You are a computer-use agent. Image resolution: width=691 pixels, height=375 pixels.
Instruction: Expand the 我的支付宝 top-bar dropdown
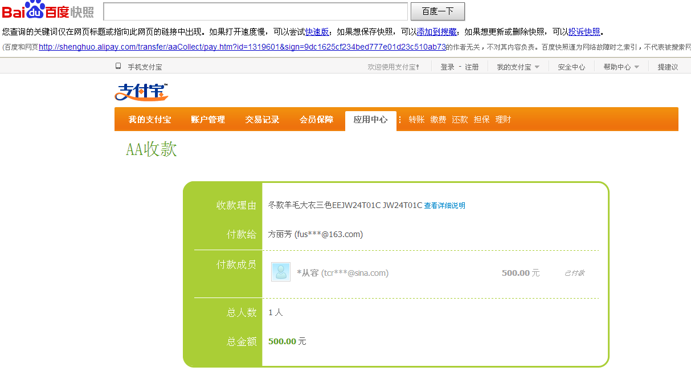tap(517, 67)
